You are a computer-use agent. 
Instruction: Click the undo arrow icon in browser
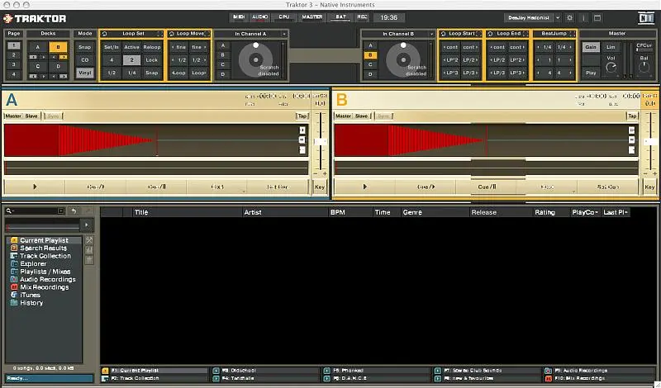click(74, 211)
